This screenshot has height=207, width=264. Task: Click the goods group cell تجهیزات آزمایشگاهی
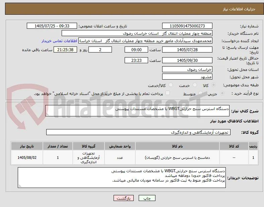88,158
